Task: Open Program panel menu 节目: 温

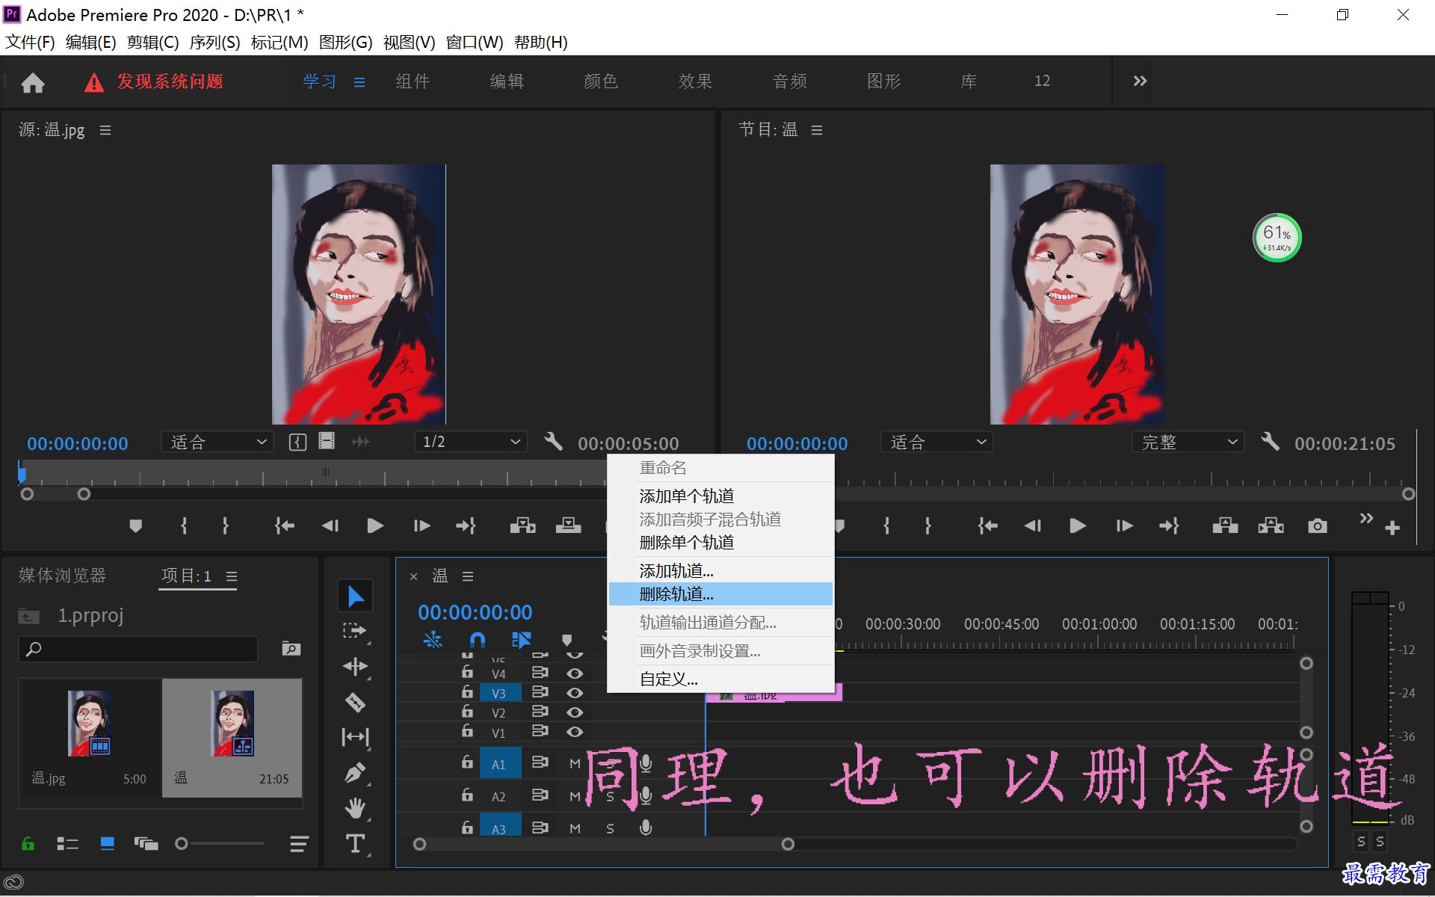Action: click(817, 130)
